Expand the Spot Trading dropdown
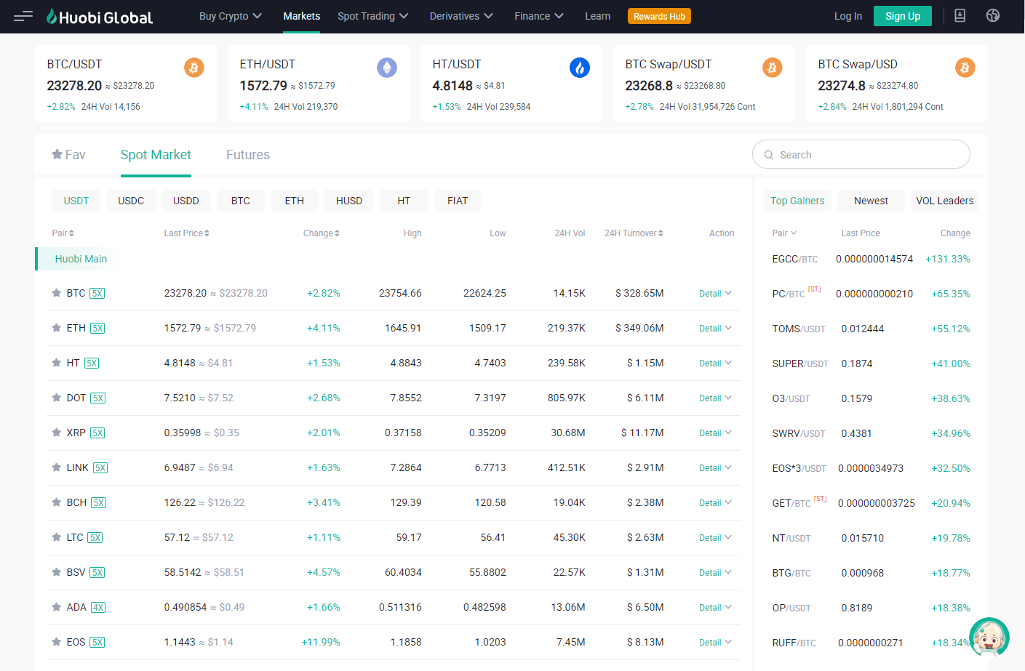This screenshot has height=671, width=1025. [372, 16]
